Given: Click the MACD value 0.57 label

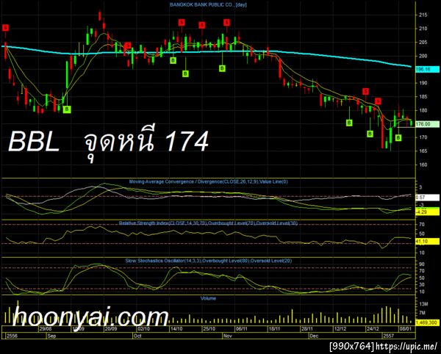Looking at the screenshot, I should (x=427, y=198).
